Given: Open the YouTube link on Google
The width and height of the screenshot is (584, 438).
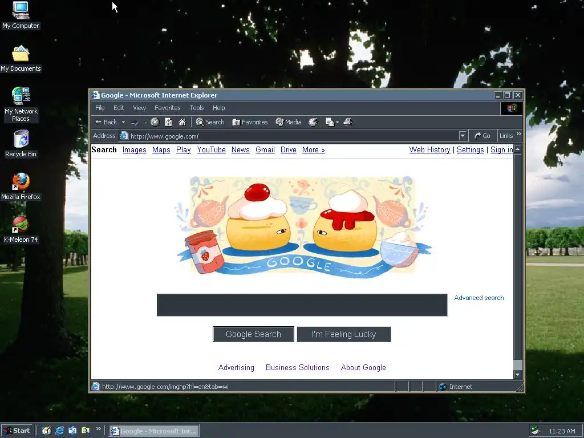Looking at the screenshot, I should coord(211,150).
